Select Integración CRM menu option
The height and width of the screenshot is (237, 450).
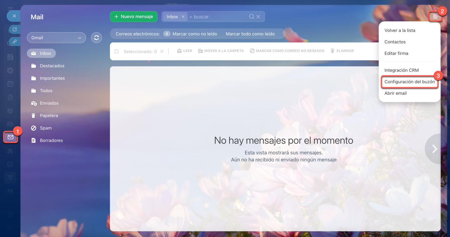point(401,70)
